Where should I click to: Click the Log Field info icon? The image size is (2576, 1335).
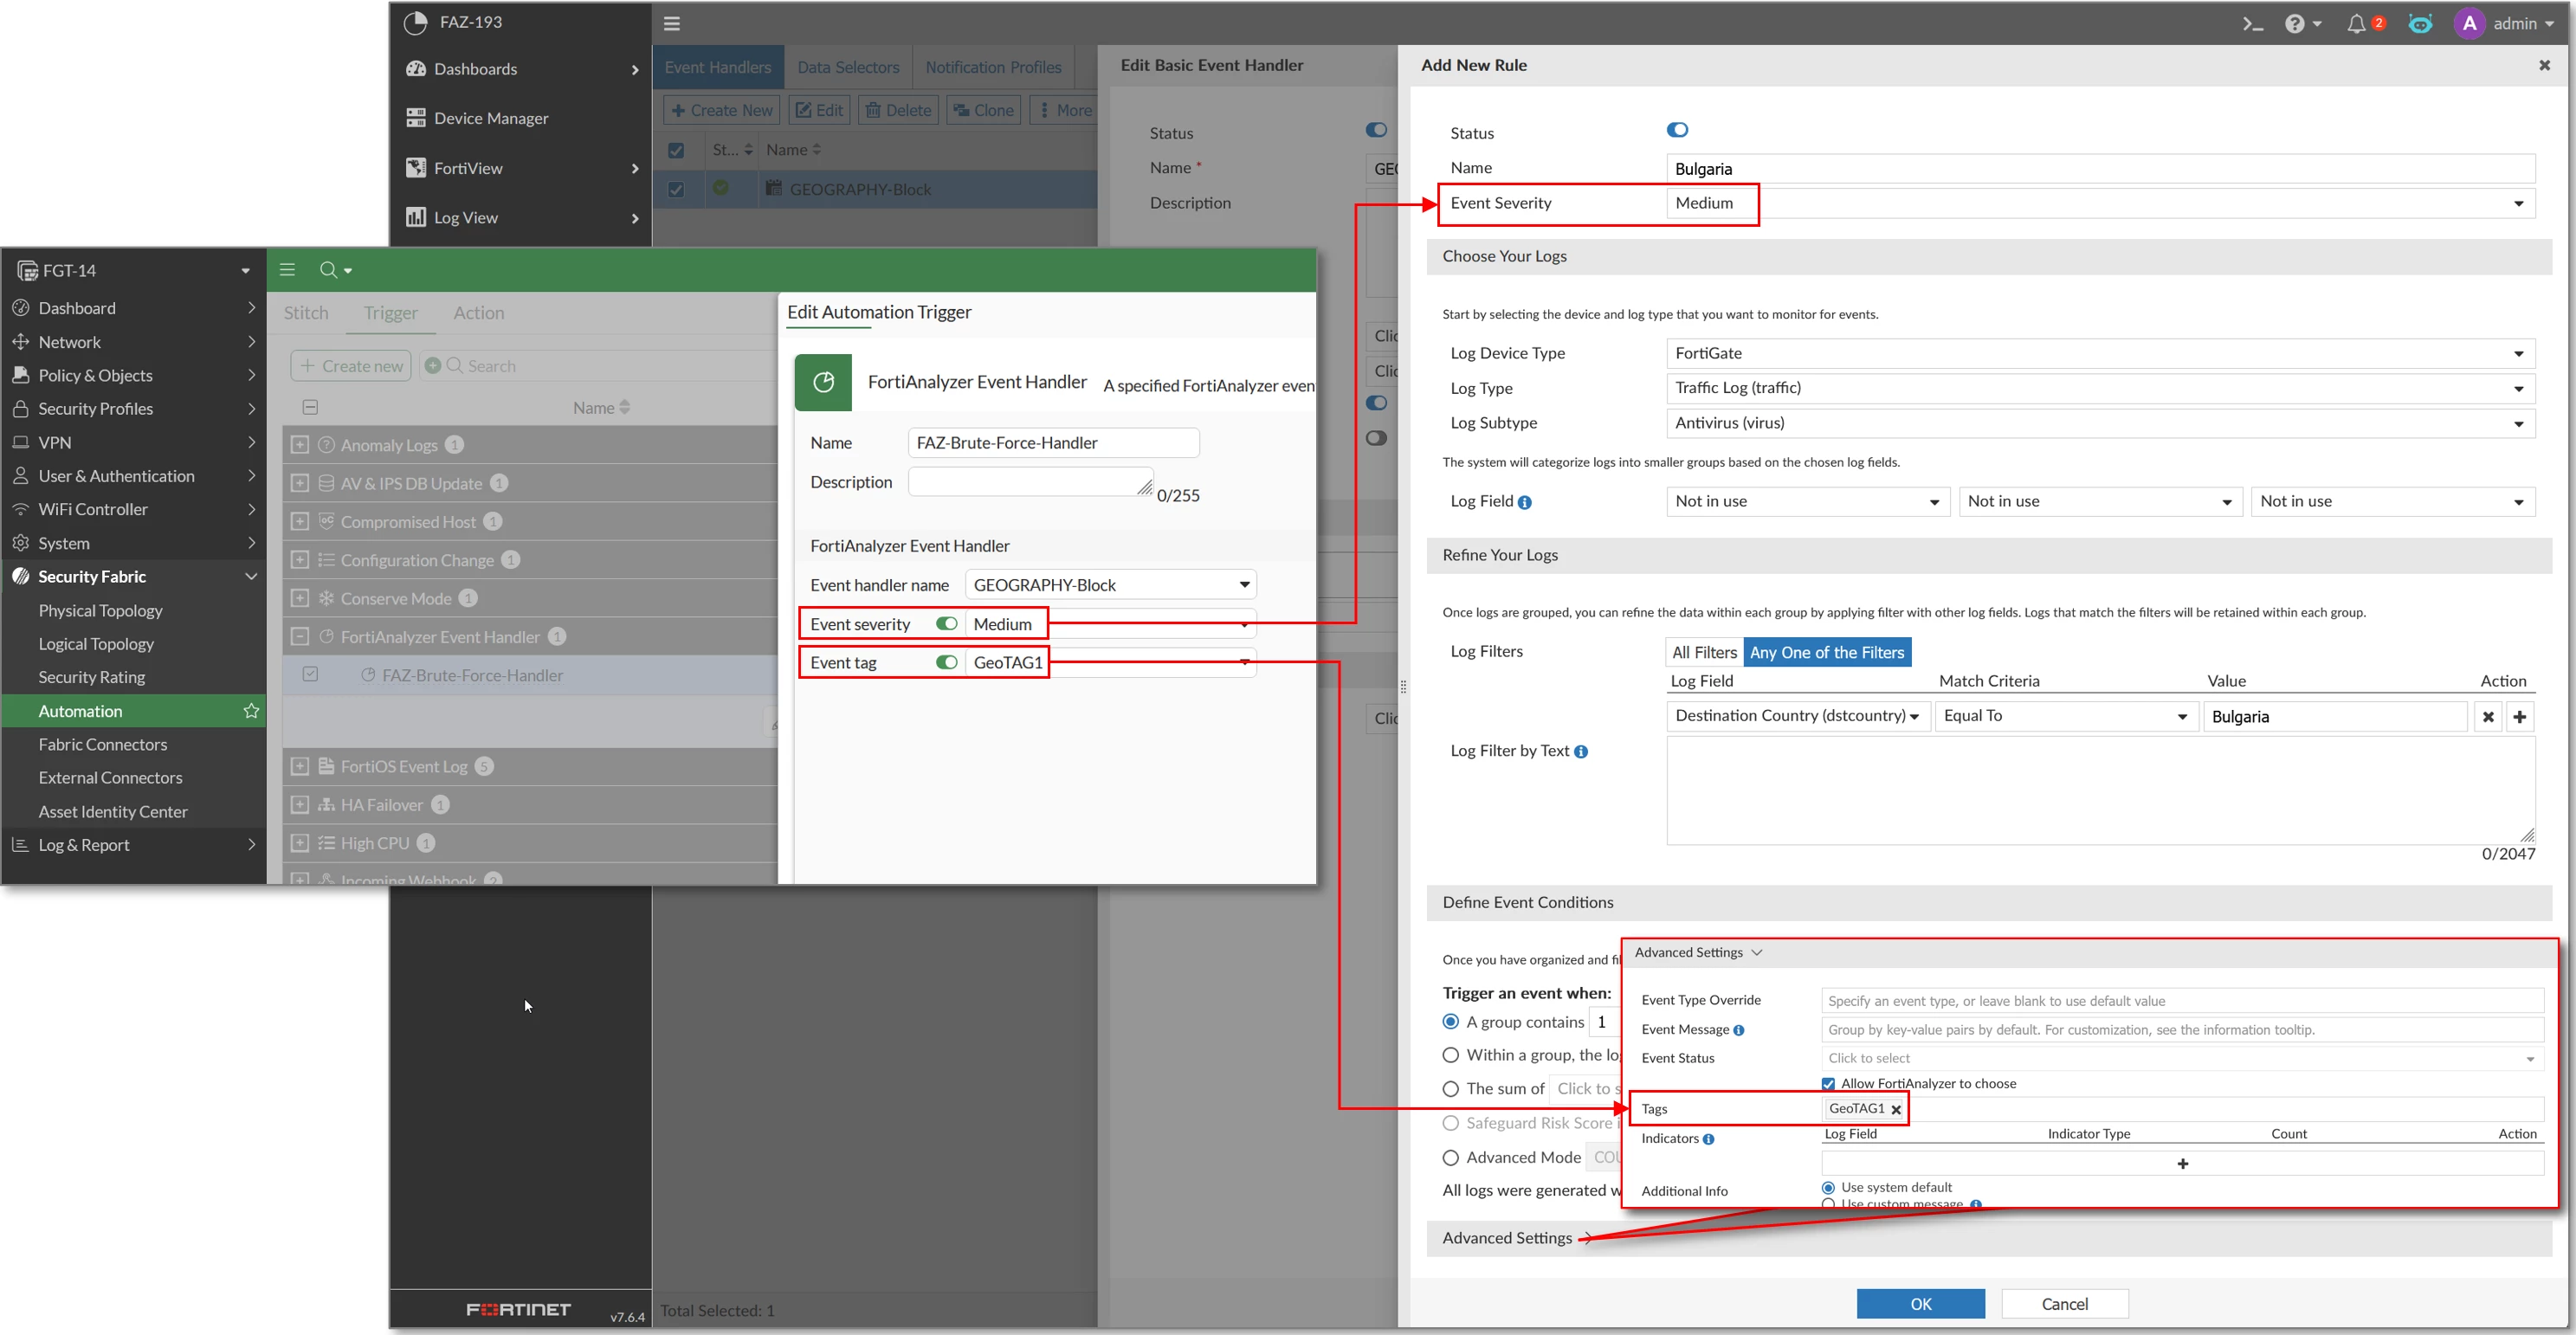tap(1524, 502)
